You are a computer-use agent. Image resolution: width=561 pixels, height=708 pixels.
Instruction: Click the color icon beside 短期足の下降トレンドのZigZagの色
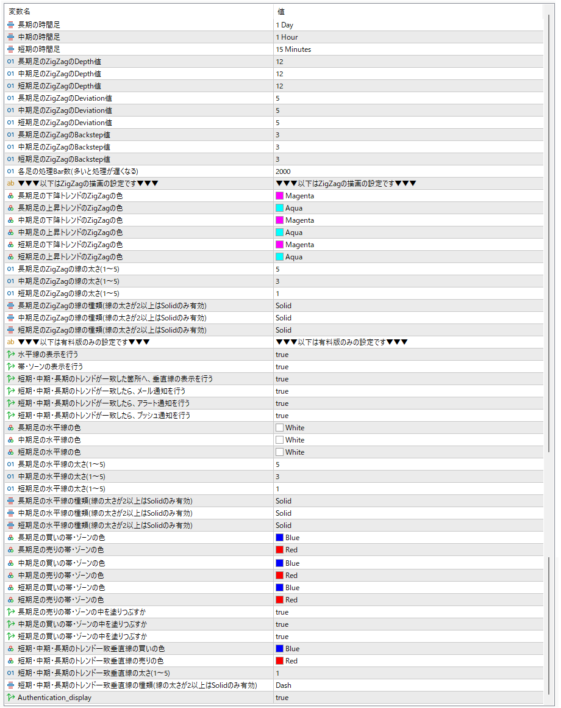click(x=11, y=244)
